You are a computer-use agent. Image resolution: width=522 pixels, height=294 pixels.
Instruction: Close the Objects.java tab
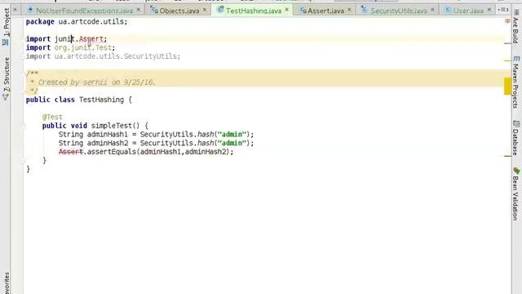click(x=205, y=10)
